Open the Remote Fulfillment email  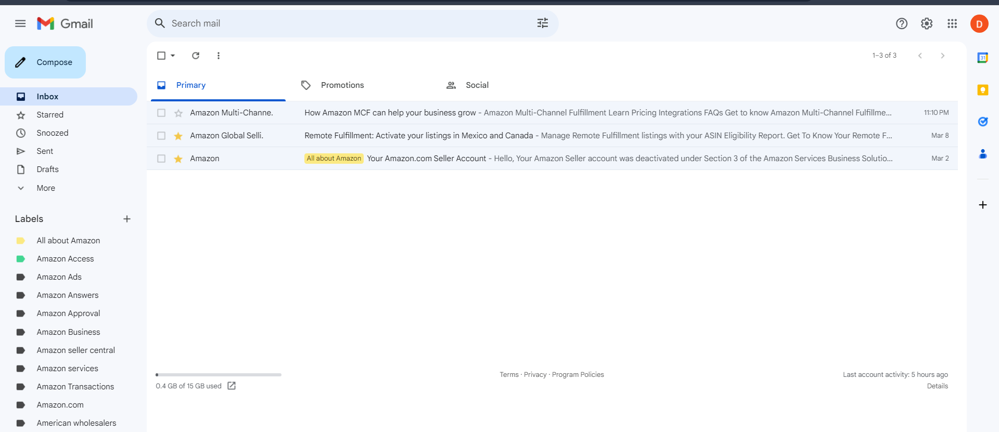552,136
